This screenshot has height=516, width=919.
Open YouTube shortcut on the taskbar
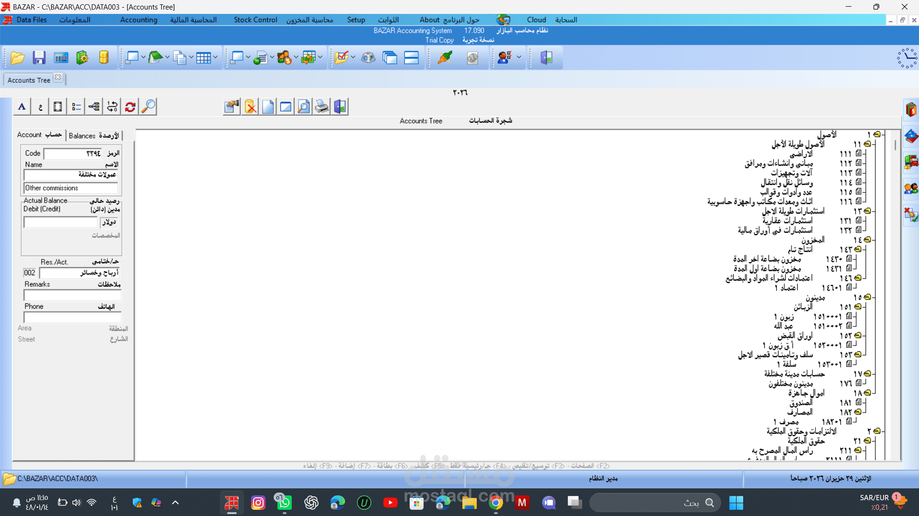coord(390,503)
